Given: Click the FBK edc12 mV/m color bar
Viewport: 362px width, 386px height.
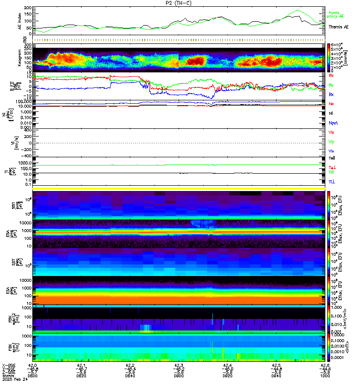Looking at the screenshot, I should tap(329, 319).
